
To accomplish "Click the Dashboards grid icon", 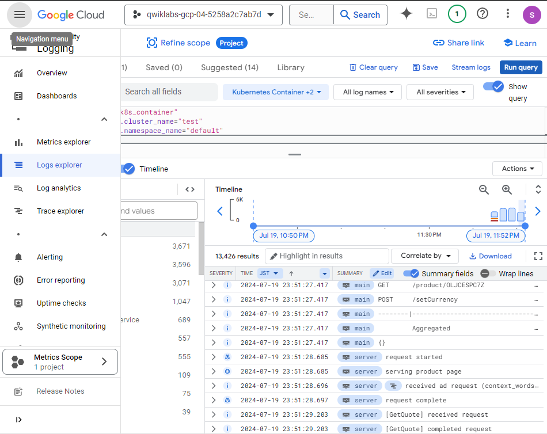I will 18,96.
